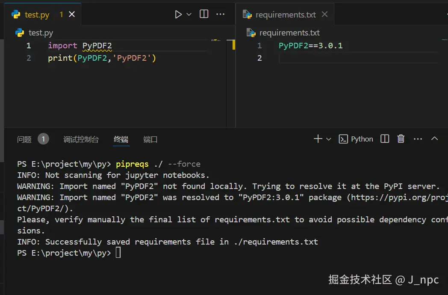The width and height of the screenshot is (448, 295).
Task: Click the "not found locally" warning line
Action: [x=228, y=186]
